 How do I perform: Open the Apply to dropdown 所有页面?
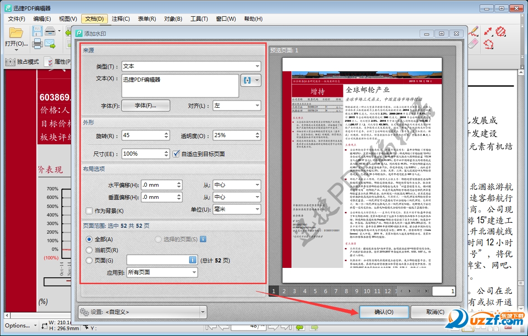pos(162,272)
